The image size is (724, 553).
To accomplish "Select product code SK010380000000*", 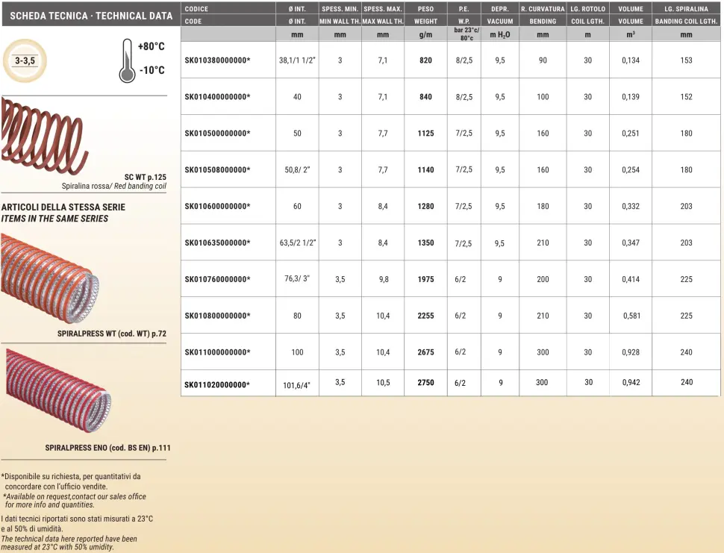I will 217,60.
